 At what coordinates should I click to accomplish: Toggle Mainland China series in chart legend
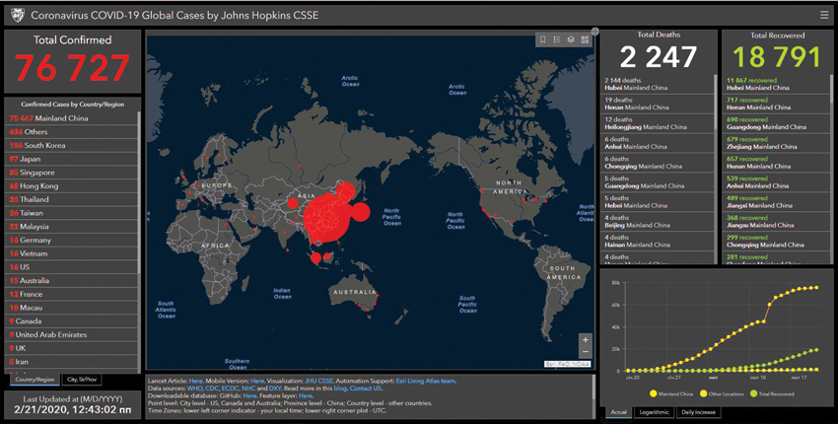pos(670,393)
